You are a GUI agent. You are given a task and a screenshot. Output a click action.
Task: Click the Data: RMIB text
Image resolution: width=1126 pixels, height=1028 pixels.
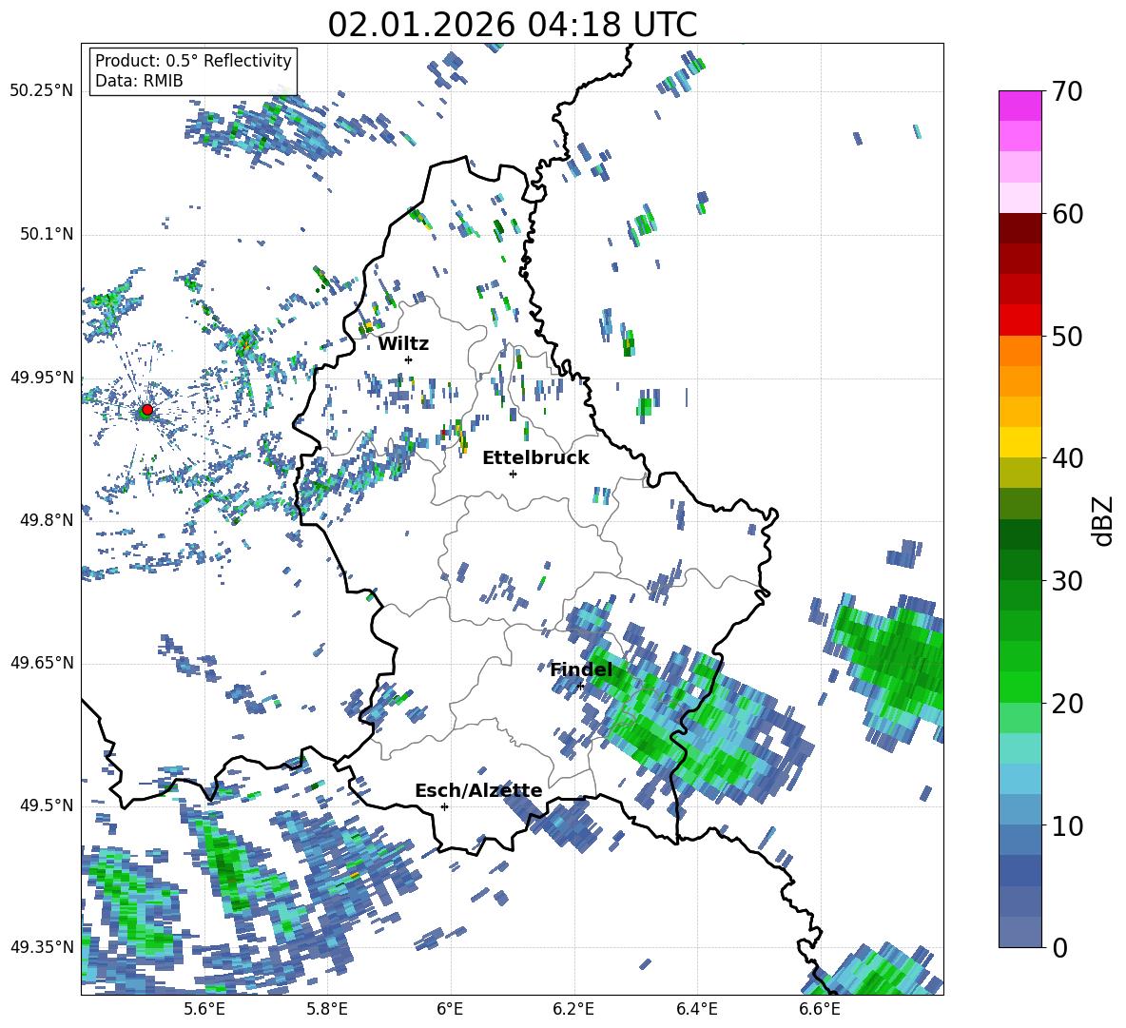(139, 81)
